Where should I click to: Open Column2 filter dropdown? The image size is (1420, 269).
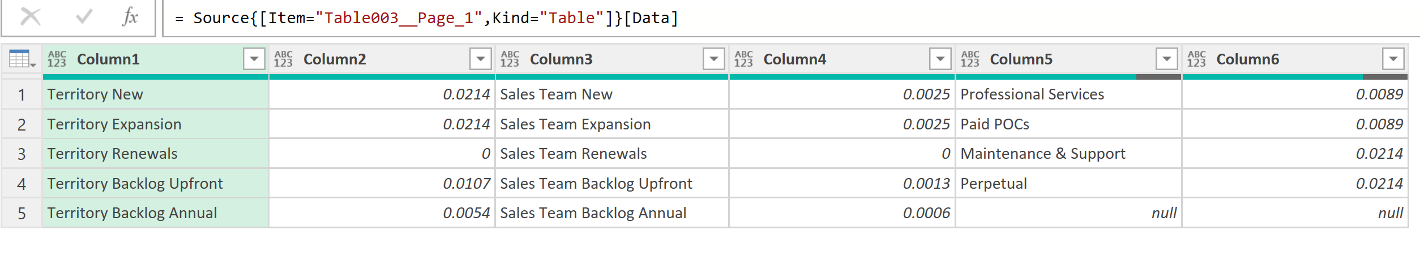[481, 59]
